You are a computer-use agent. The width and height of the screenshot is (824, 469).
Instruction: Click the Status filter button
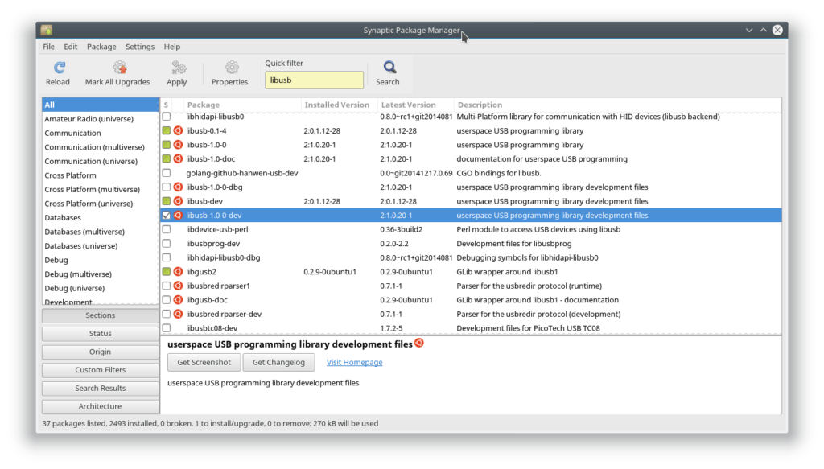[101, 334]
